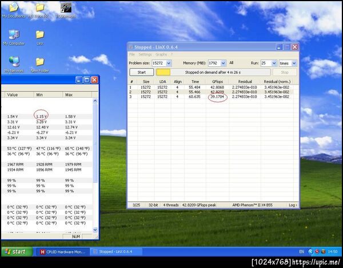This screenshot has width=343, height=268.
Task: Click the All memory link in LinX
Action: coord(231,63)
